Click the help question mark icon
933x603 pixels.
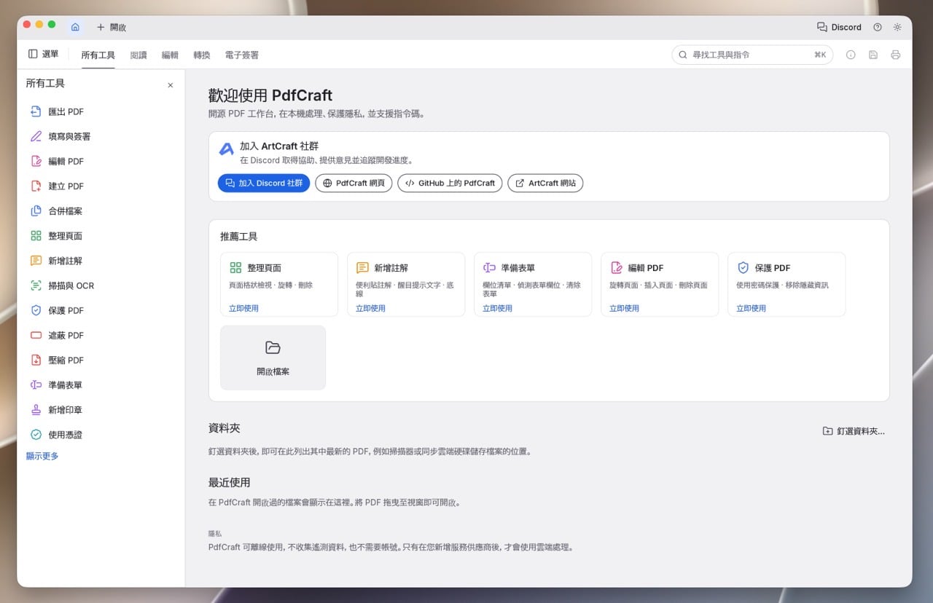[878, 27]
